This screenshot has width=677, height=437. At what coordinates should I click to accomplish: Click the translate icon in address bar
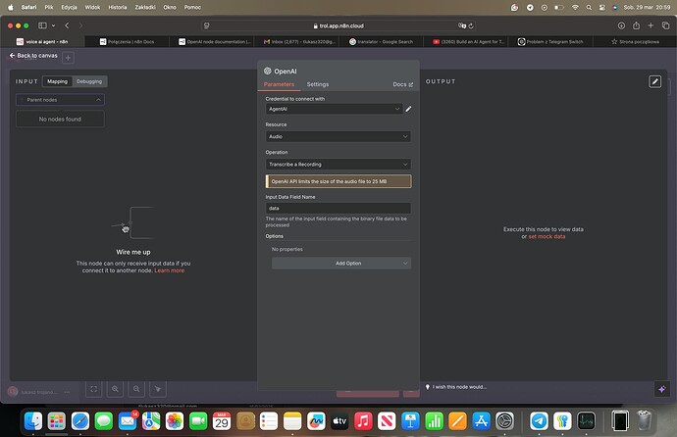point(461,25)
